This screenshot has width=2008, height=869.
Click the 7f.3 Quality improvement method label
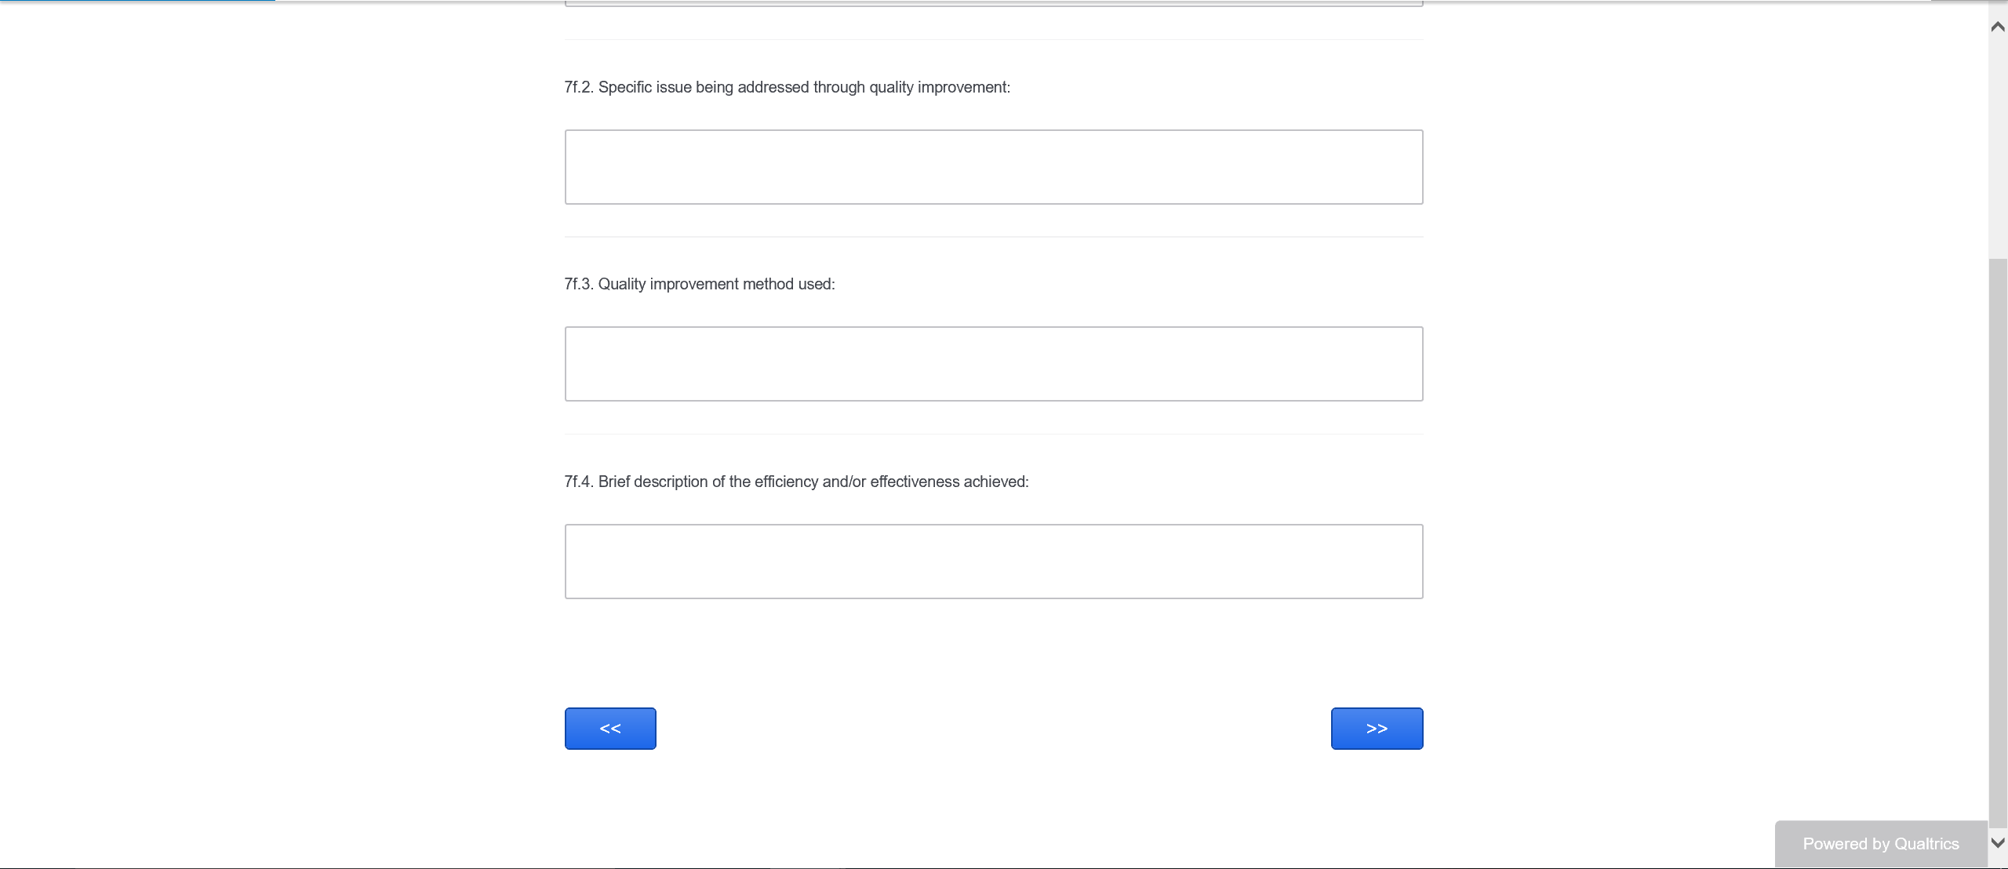point(699,284)
